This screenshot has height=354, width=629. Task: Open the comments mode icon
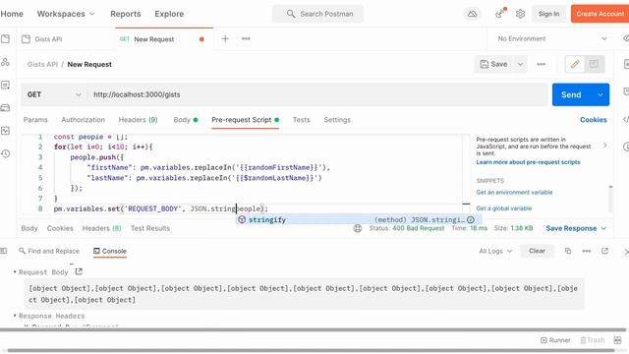594,64
